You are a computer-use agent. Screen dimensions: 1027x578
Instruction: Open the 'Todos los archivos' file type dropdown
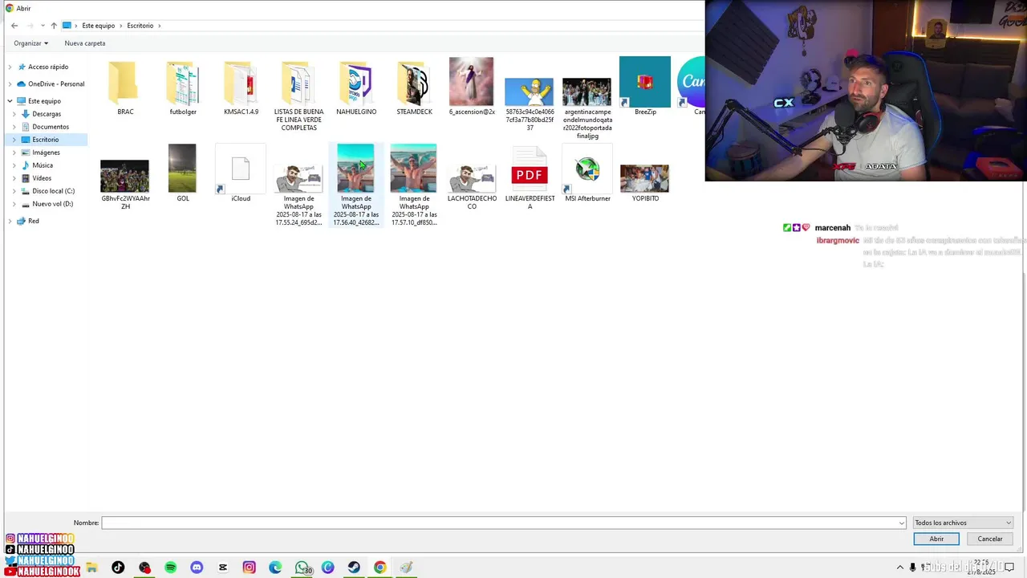click(963, 523)
